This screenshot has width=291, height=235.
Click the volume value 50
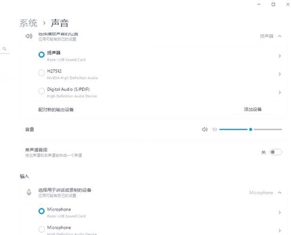point(215,130)
